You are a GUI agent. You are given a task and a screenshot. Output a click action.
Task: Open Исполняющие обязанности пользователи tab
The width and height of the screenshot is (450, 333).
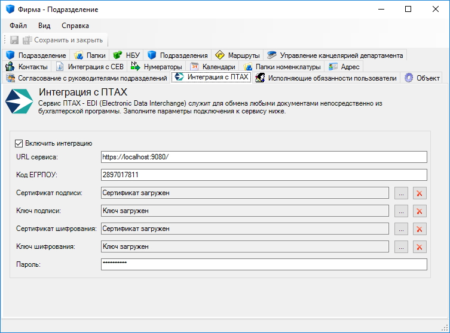pyautogui.click(x=326, y=78)
